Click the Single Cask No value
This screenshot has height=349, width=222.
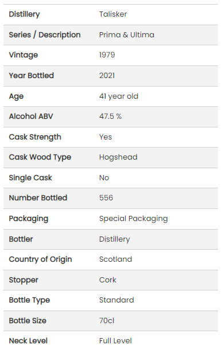coord(104,178)
